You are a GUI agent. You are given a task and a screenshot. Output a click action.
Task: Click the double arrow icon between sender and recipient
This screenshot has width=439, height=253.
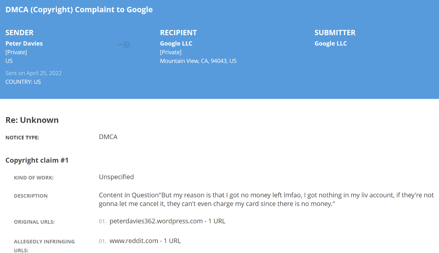click(124, 45)
